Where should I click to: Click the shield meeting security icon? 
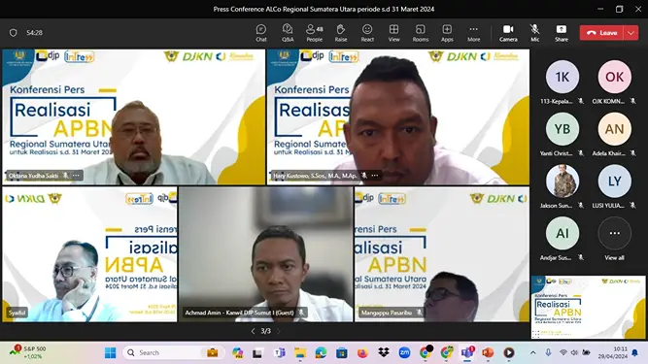[14, 33]
